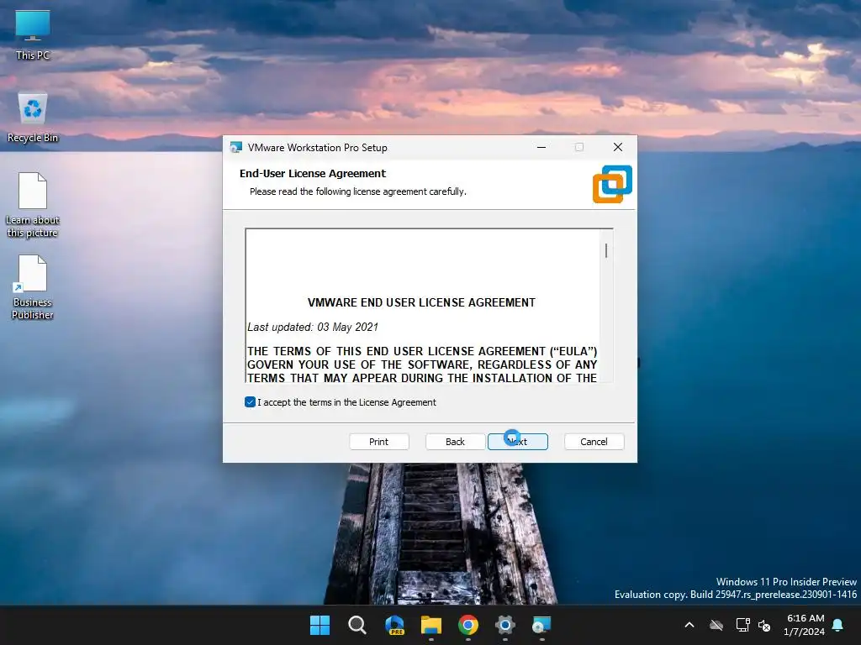Image resolution: width=861 pixels, height=645 pixels.
Task: Uncheck I accept the terms checkbox
Action: click(x=250, y=402)
